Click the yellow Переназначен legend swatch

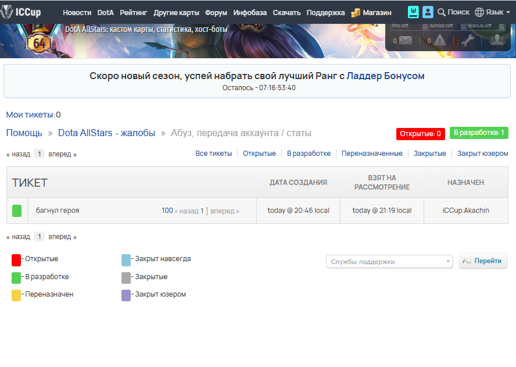tap(16, 295)
